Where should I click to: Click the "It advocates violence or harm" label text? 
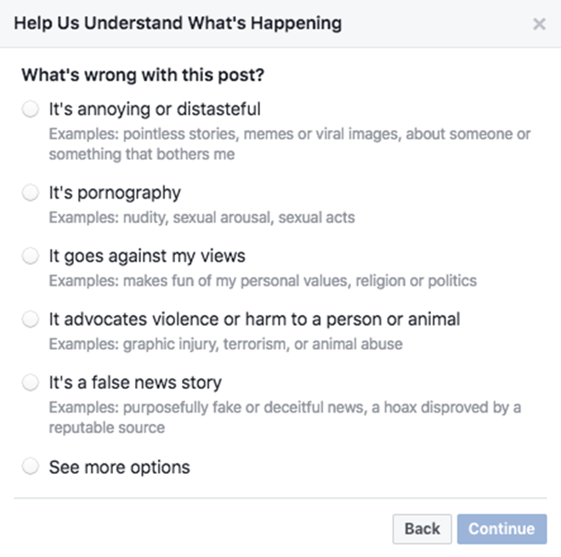coord(254,320)
